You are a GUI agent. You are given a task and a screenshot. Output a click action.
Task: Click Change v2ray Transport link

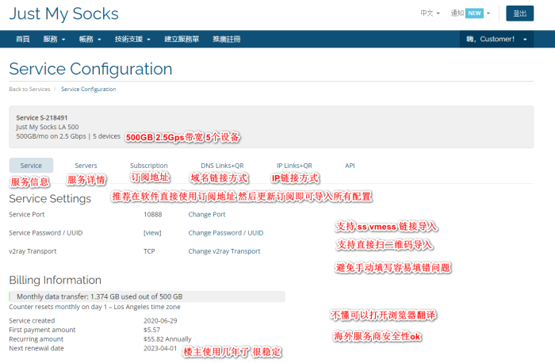224,251
